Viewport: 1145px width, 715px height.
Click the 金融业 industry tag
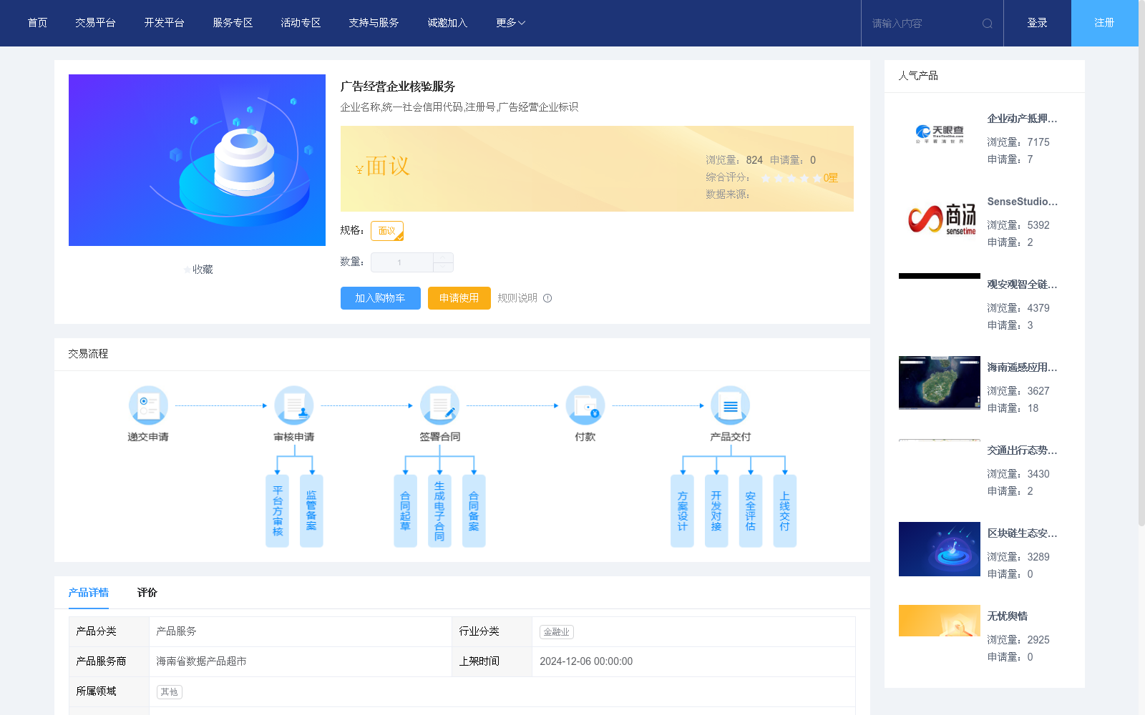[x=557, y=632]
